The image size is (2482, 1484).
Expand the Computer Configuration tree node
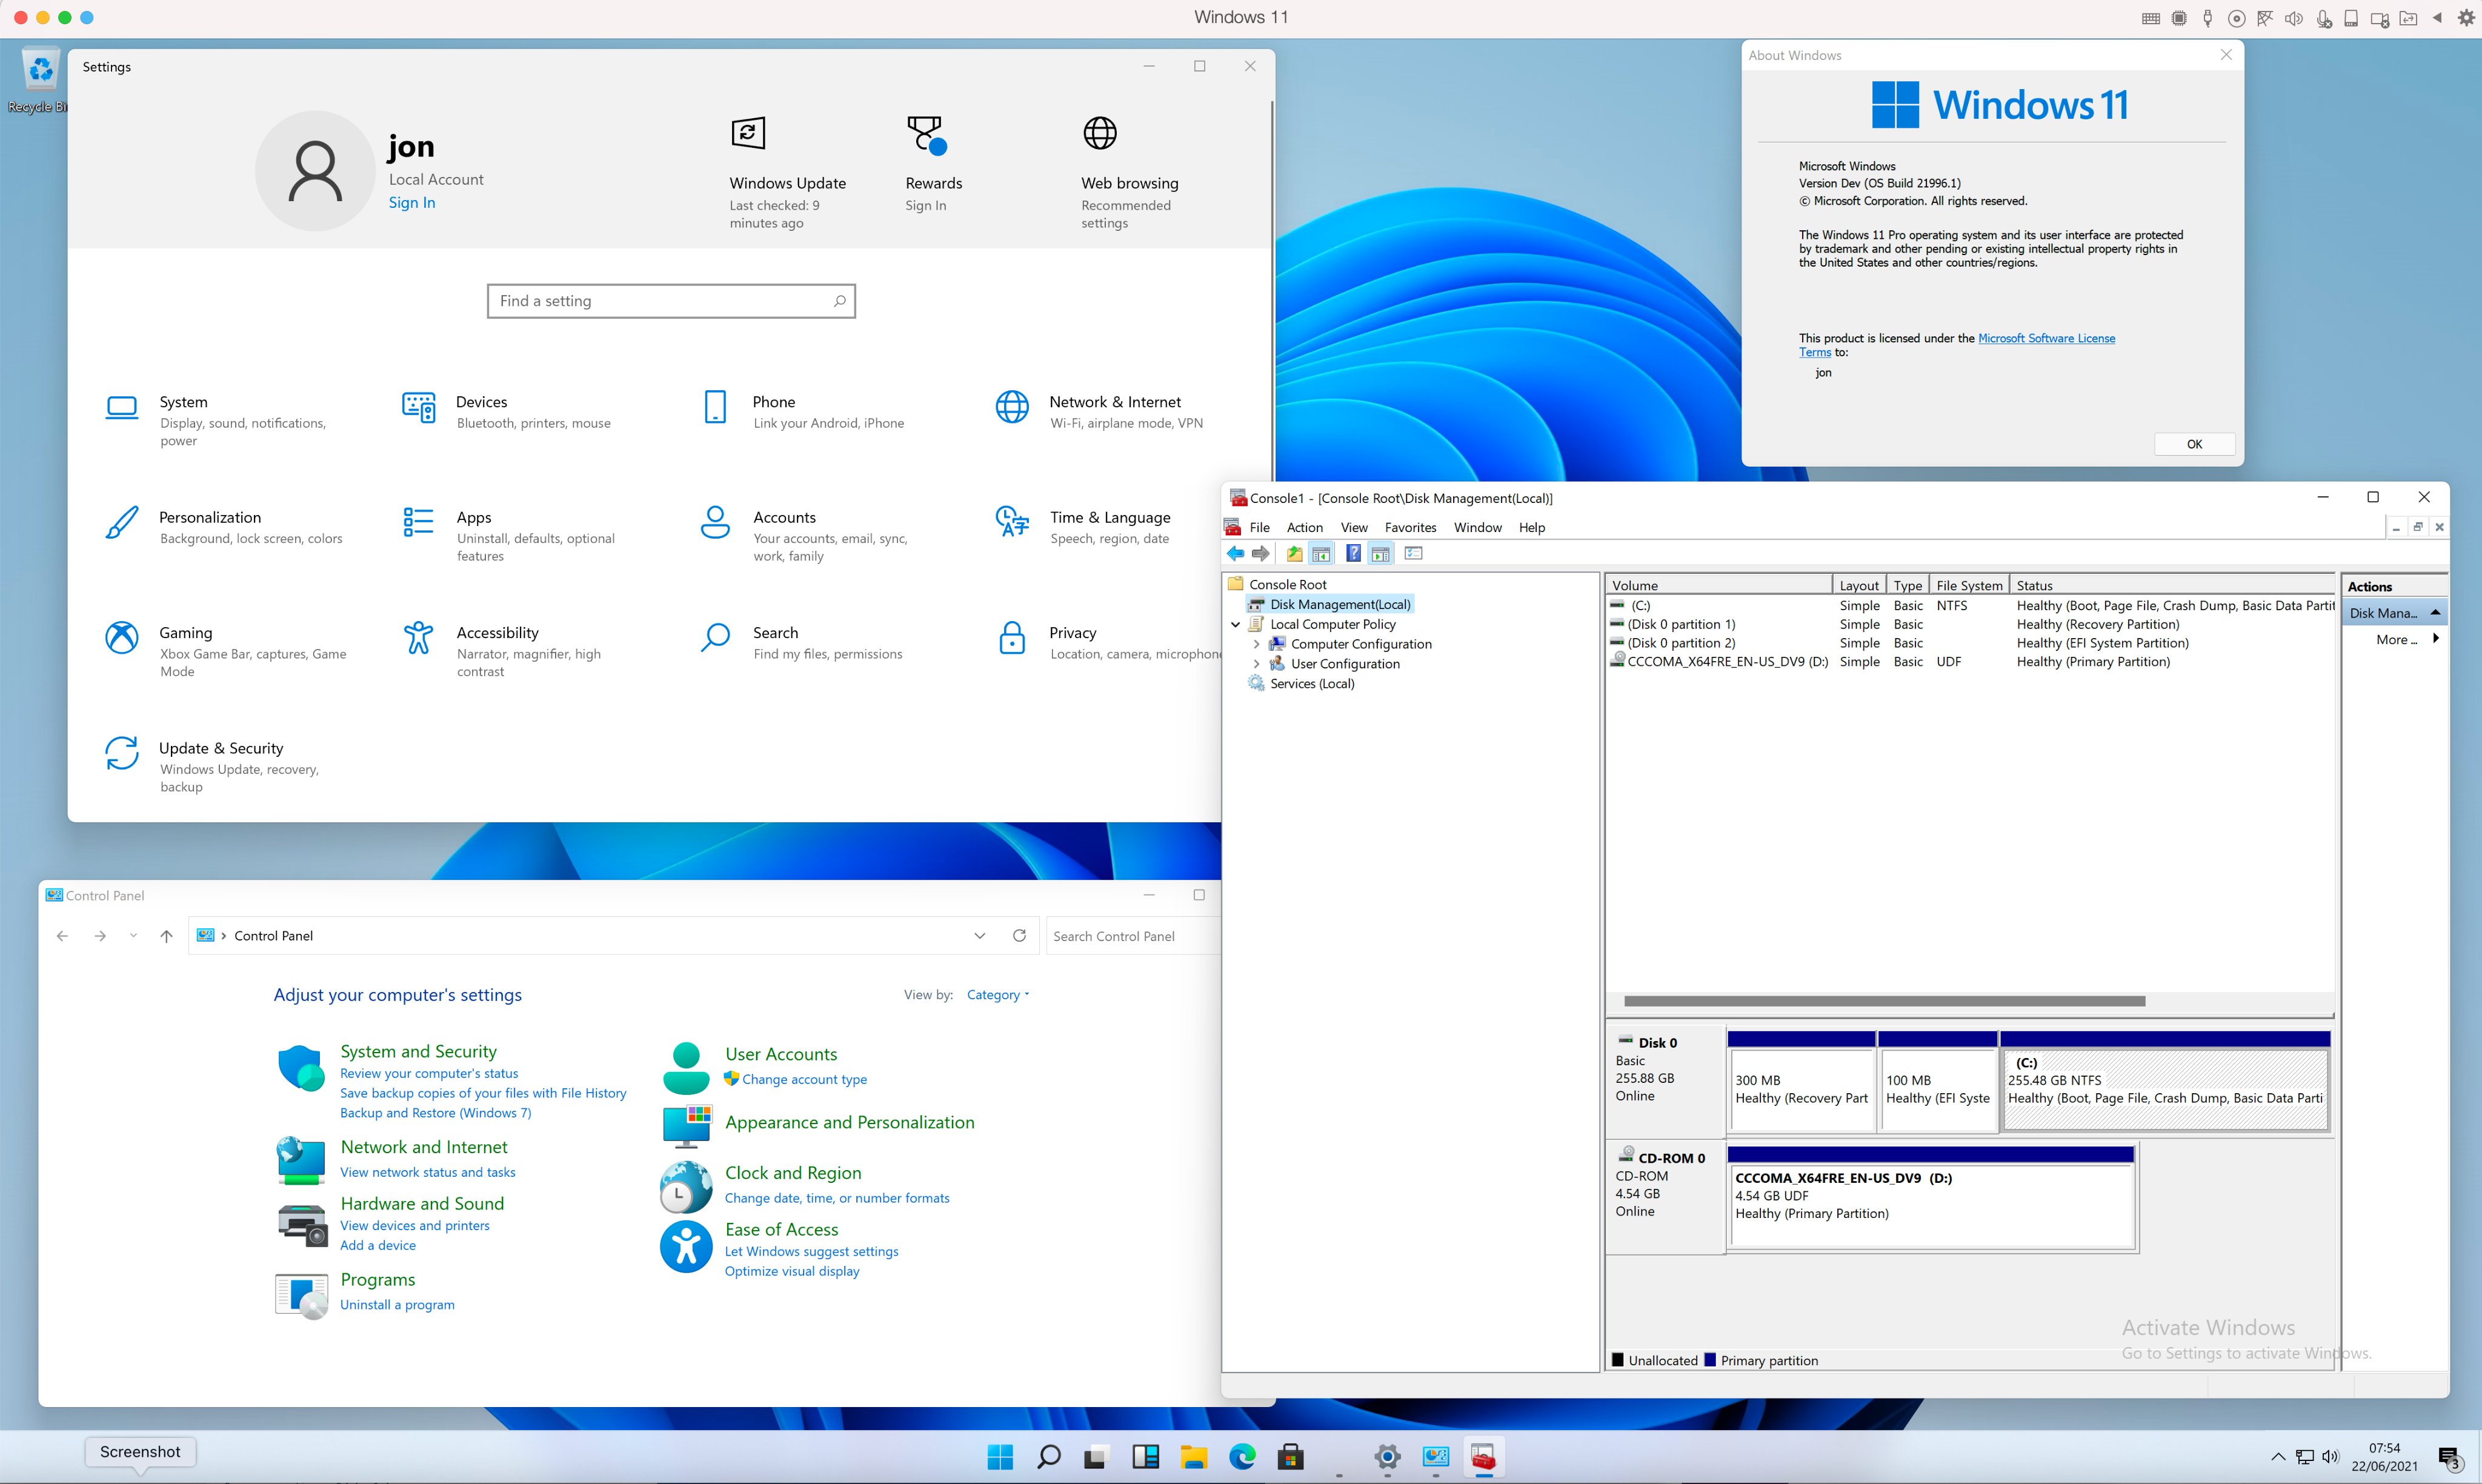coord(1257,644)
